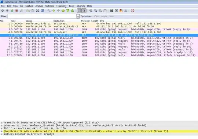The width and height of the screenshot is (198, 139).
Task: Toggle colorize packet list button
Action: coord(79,11)
